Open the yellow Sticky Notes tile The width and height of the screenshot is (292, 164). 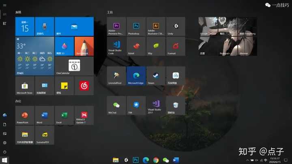[64, 86]
